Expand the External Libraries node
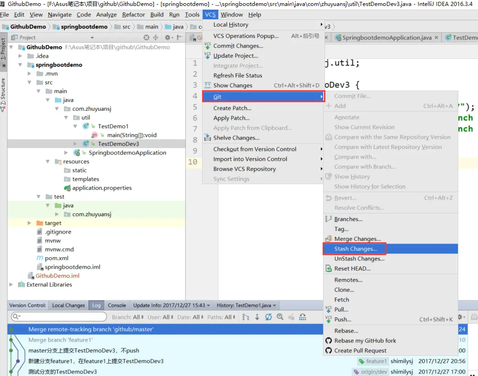 (11, 284)
